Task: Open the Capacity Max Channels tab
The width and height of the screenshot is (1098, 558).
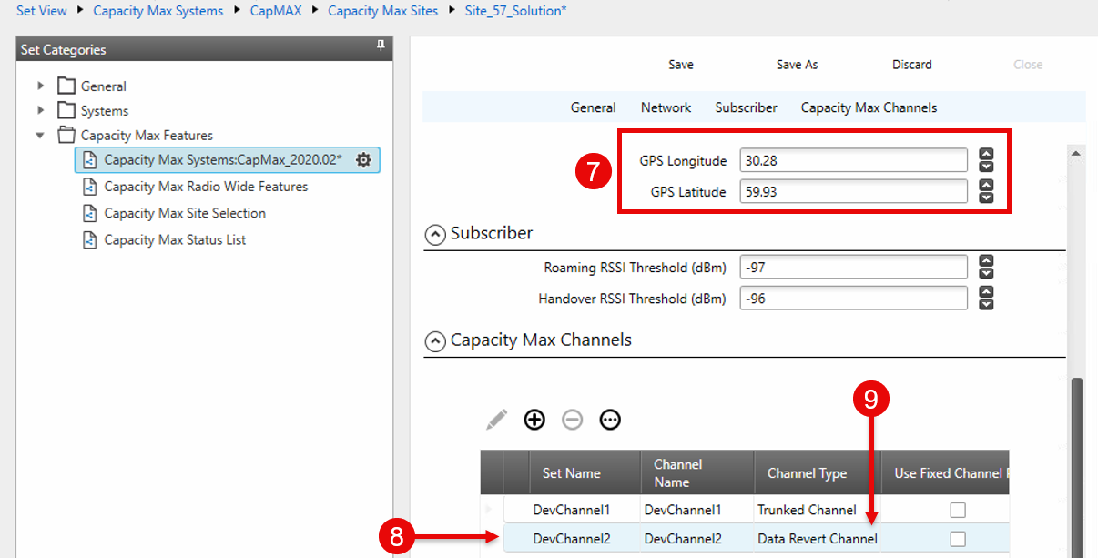Action: (868, 107)
